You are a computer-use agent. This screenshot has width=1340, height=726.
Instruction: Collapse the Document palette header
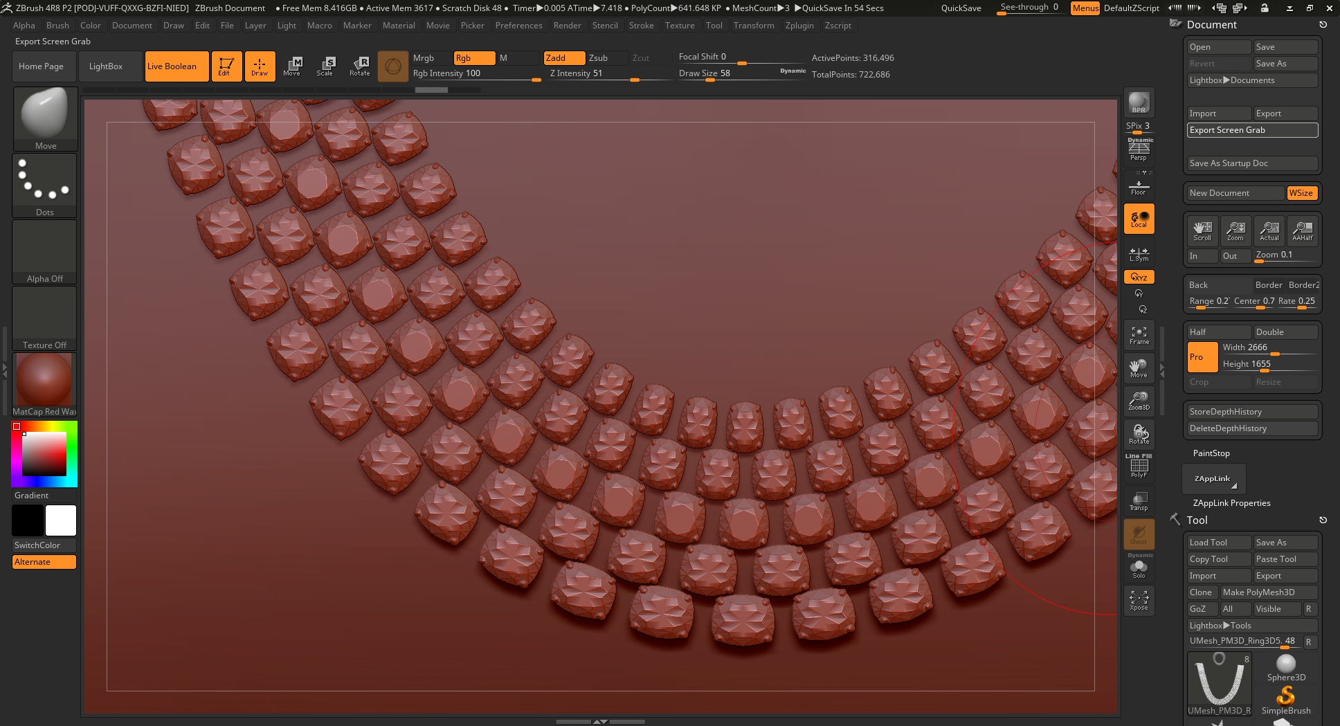tap(1211, 25)
